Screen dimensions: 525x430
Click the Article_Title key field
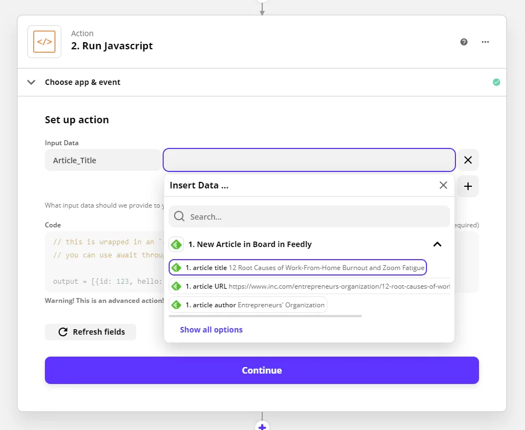(103, 160)
